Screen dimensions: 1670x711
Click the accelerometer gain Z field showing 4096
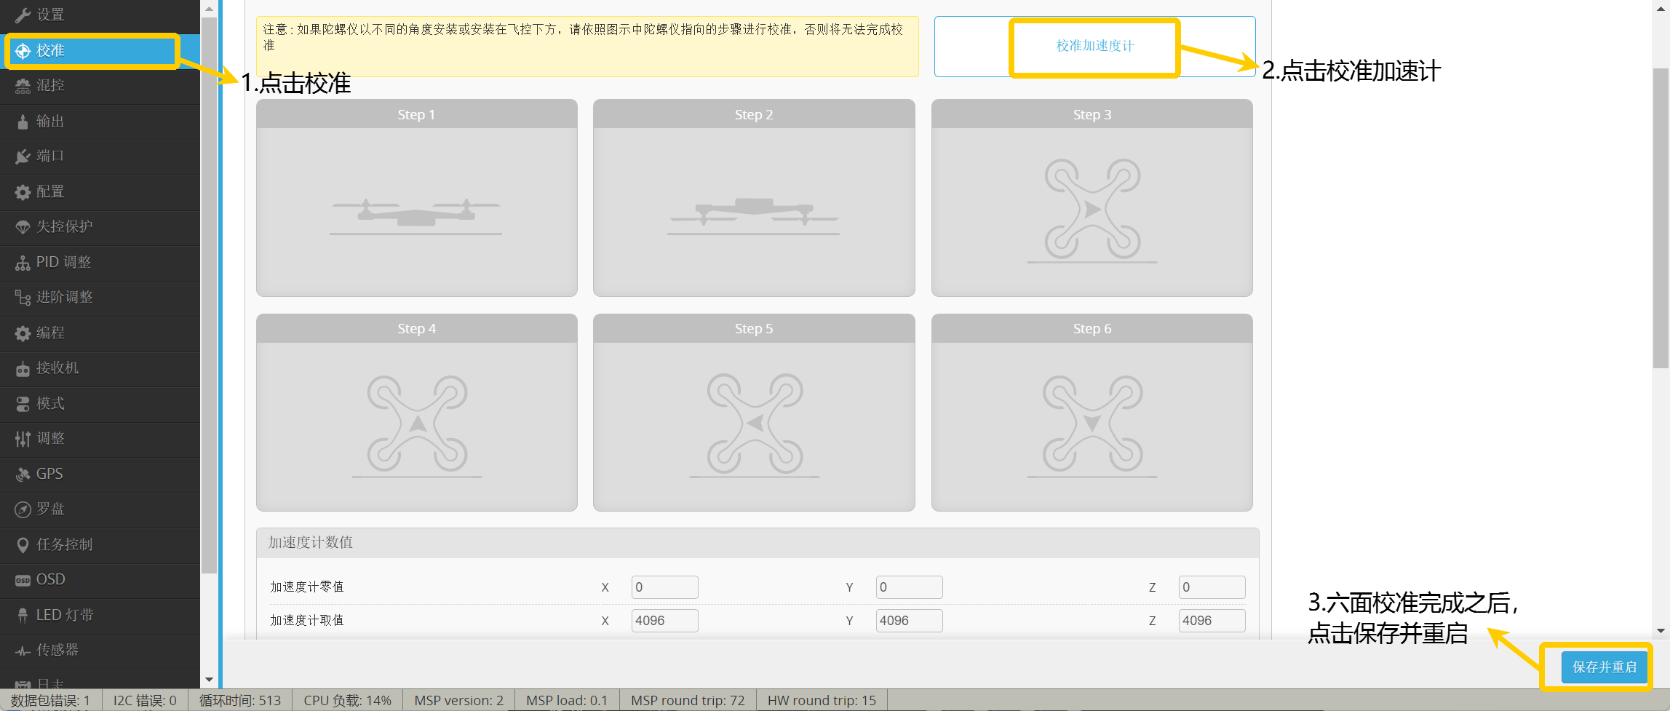[1211, 621]
